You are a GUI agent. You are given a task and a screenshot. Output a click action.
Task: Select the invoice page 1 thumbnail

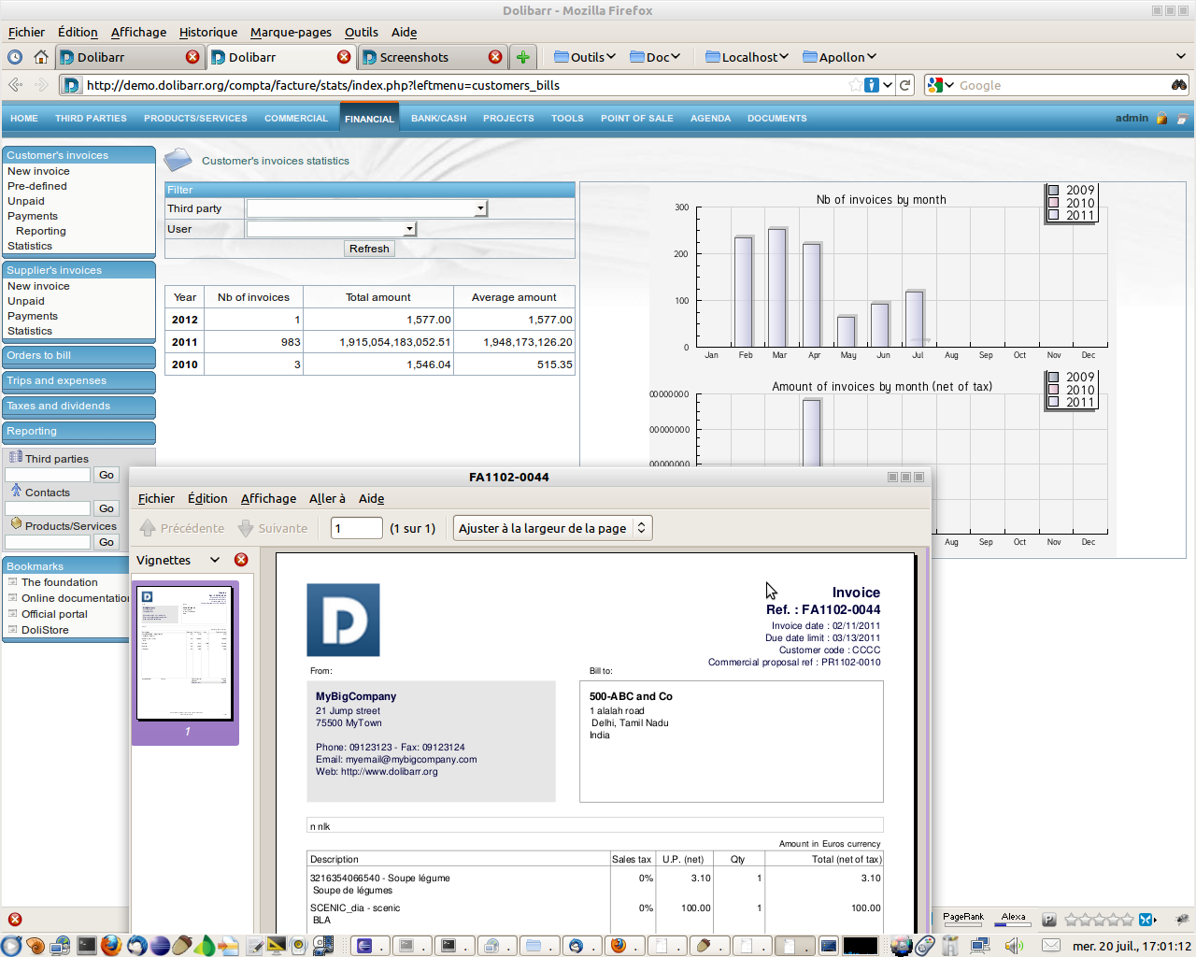point(185,653)
